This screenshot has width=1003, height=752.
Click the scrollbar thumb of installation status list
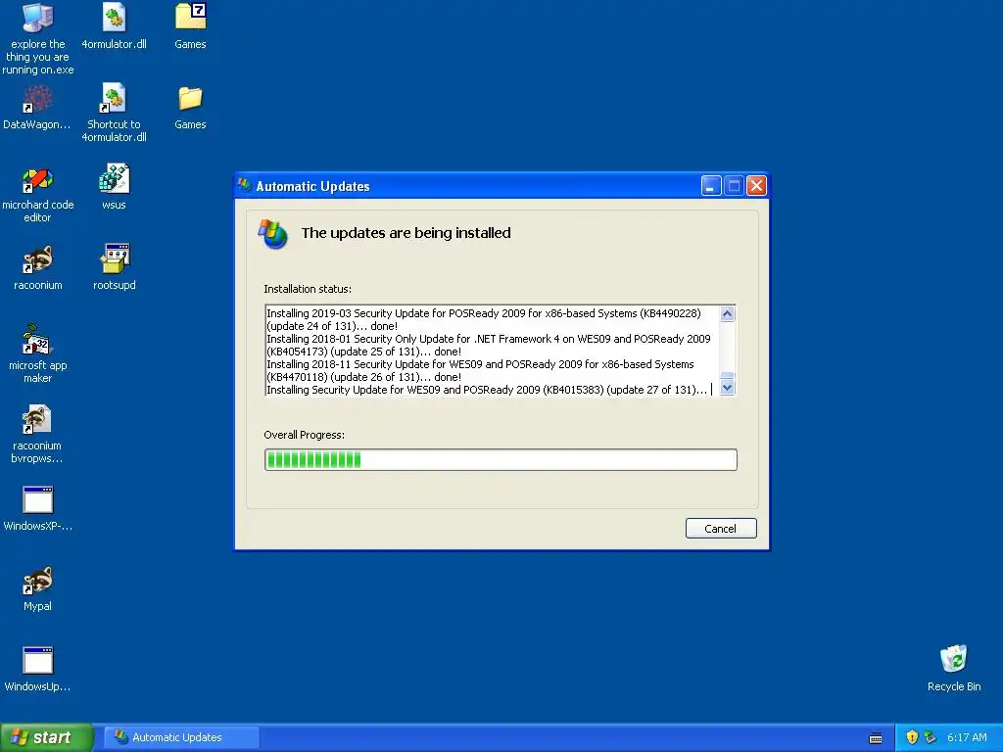click(728, 376)
